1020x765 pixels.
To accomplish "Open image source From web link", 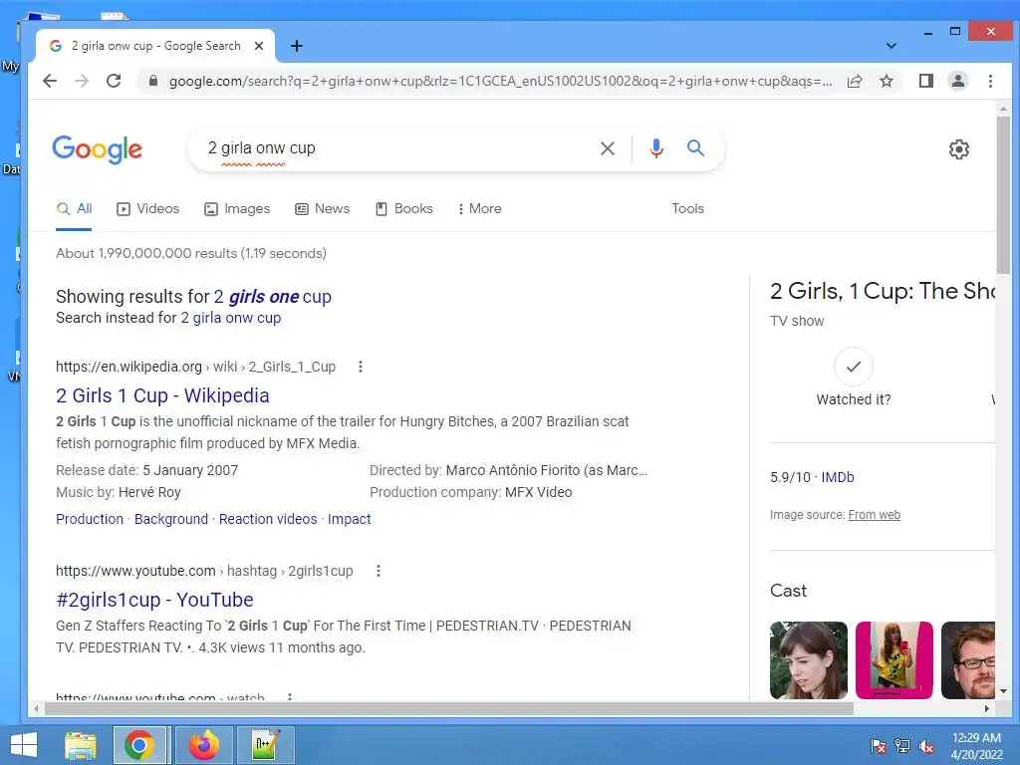I will click(875, 515).
